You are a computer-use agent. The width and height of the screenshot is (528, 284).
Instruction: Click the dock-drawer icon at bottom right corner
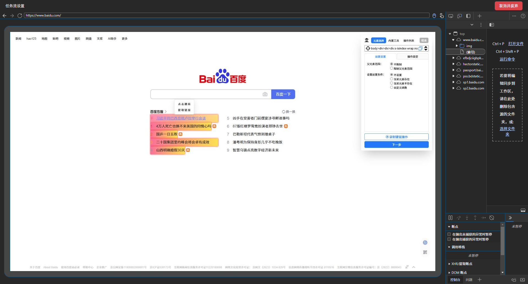522,280
